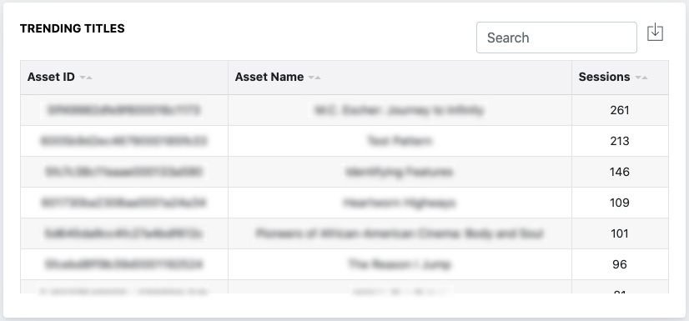Select the cell showing 101 sessions
The image size is (689, 321).
click(620, 233)
